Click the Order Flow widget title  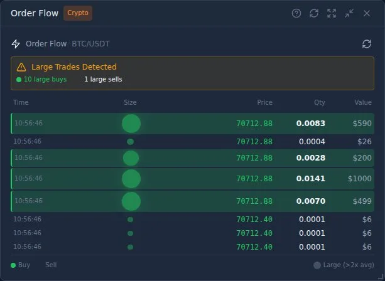[x=35, y=13]
